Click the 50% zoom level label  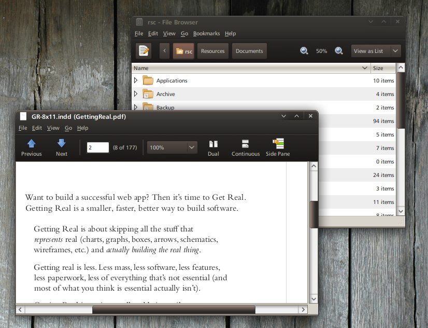click(321, 51)
